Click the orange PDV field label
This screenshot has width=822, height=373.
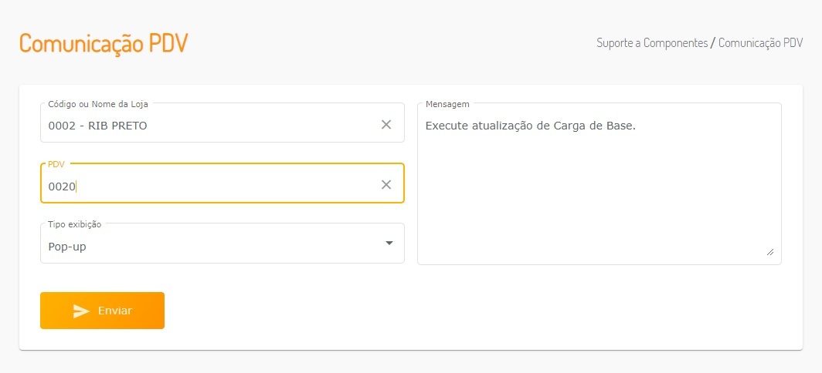[56, 164]
